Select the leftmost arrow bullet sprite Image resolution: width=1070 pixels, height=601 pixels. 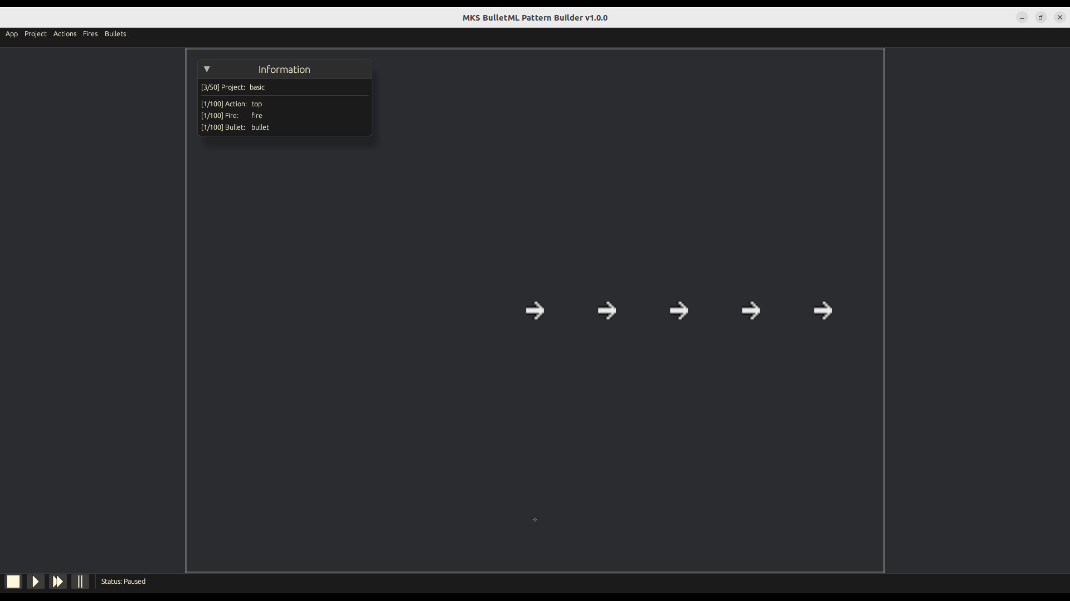pyautogui.click(x=534, y=310)
